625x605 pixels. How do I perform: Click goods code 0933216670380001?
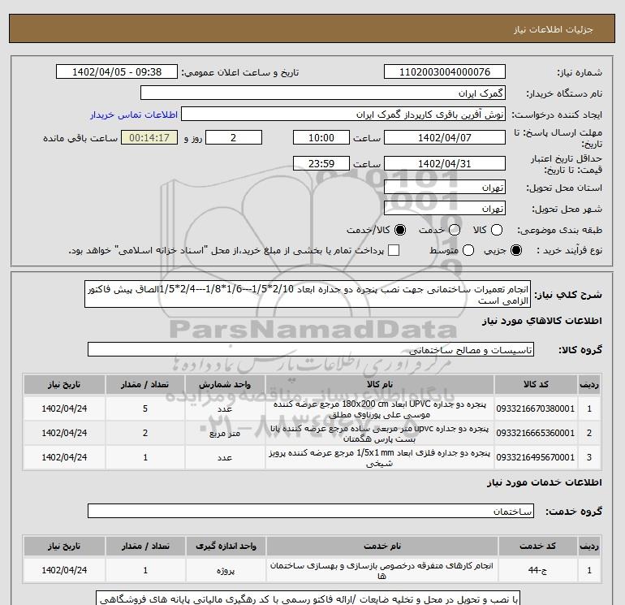pos(536,408)
